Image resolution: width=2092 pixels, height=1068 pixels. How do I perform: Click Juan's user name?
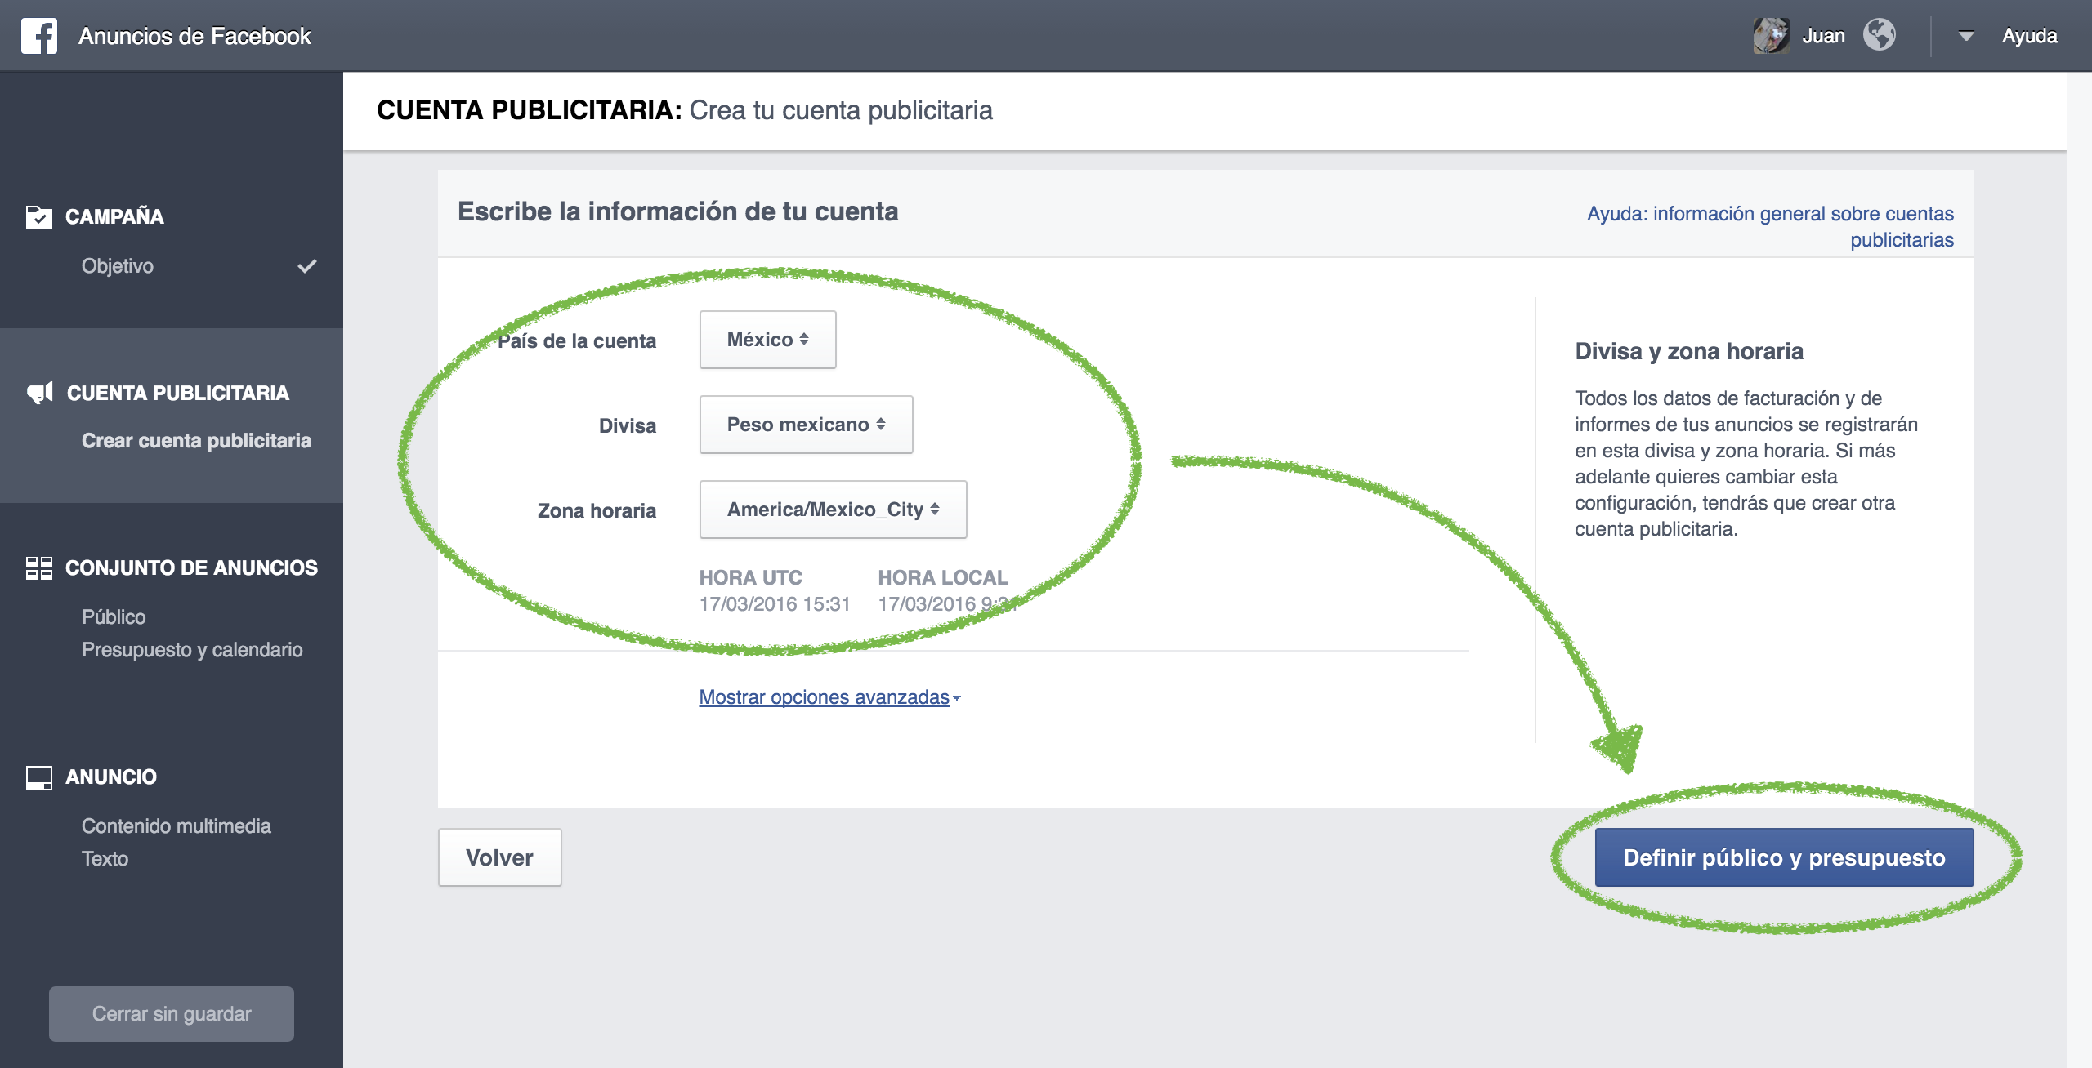1823,36
